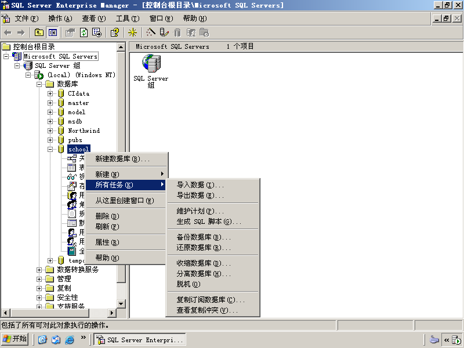Collapse the (local) (Windows NT) server node
The width and height of the screenshot is (464, 348).
coord(28,75)
